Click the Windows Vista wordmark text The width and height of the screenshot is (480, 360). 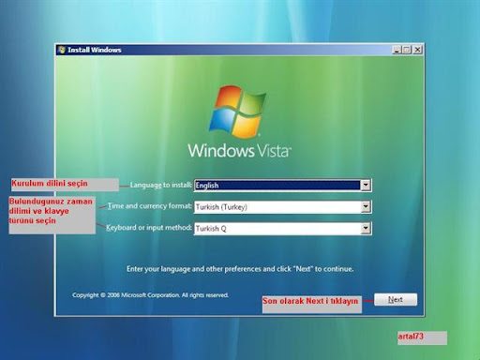tap(240, 151)
